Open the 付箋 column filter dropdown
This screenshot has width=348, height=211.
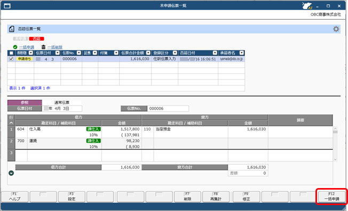pyautogui.click(x=116, y=53)
